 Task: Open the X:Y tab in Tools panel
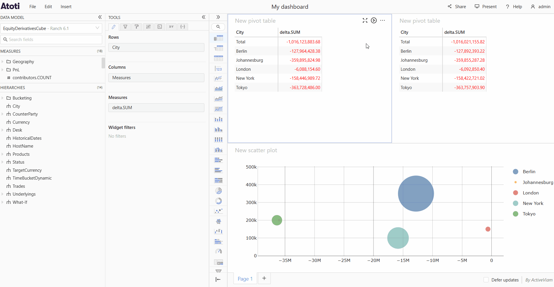(x=171, y=27)
